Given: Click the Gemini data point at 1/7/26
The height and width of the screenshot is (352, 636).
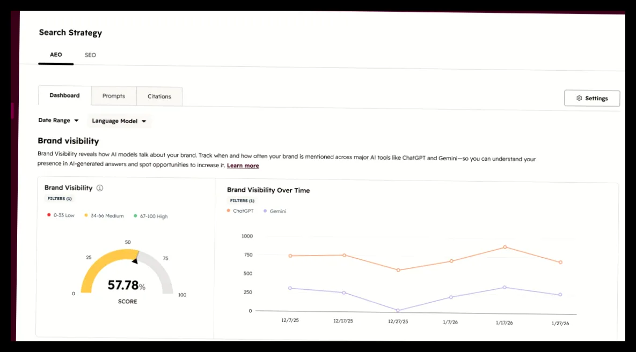Looking at the screenshot, I should pyautogui.click(x=451, y=297).
